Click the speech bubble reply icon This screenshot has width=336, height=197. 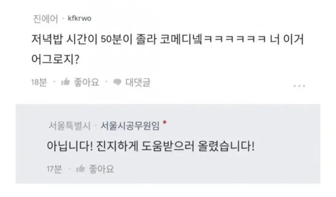pyautogui.click(x=117, y=82)
